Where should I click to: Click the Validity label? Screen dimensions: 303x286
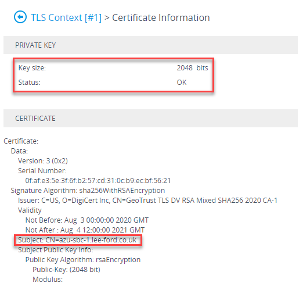pos(30,210)
